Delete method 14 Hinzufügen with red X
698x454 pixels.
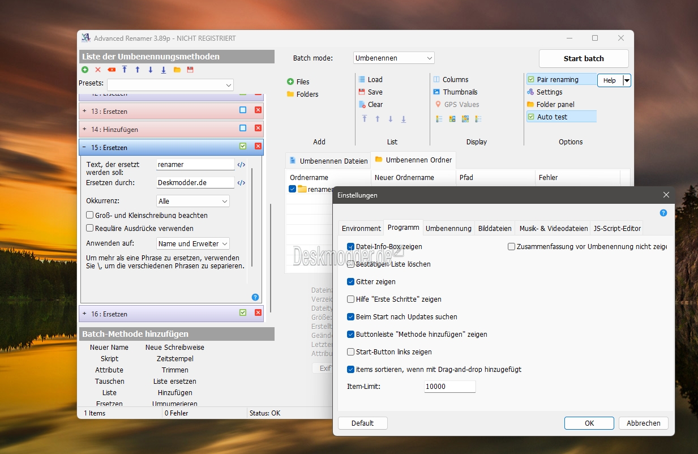tap(258, 129)
